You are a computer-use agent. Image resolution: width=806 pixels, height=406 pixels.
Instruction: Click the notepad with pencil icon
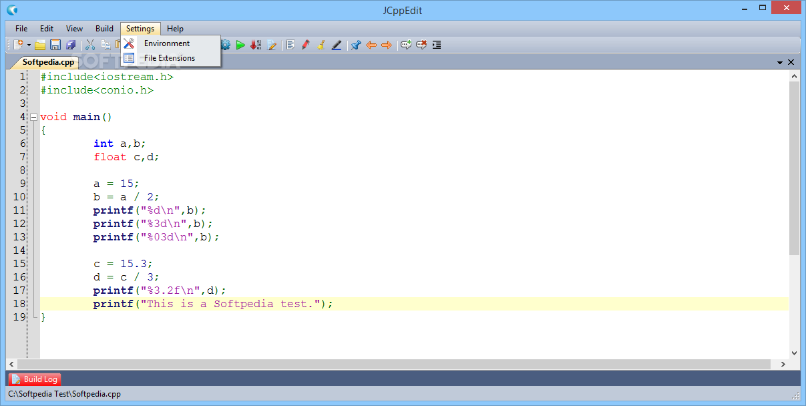[272, 45]
